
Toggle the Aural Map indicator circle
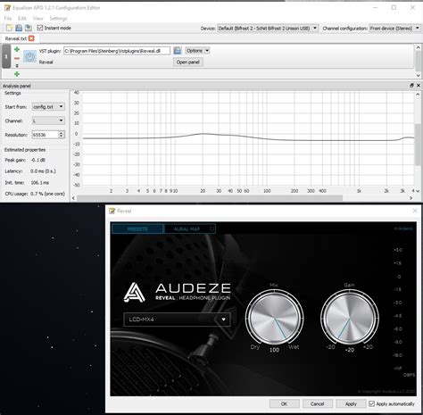(211, 228)
